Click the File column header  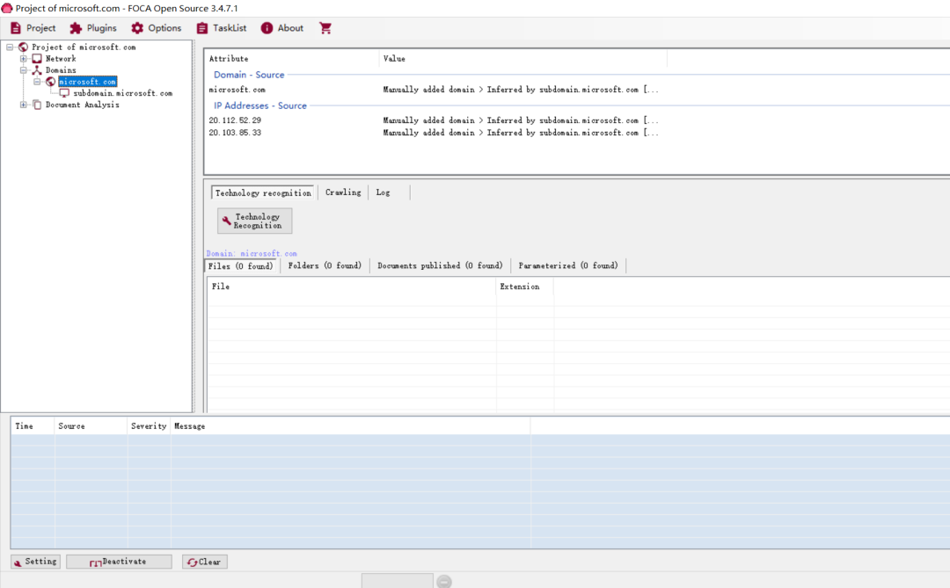click(352, 287)
